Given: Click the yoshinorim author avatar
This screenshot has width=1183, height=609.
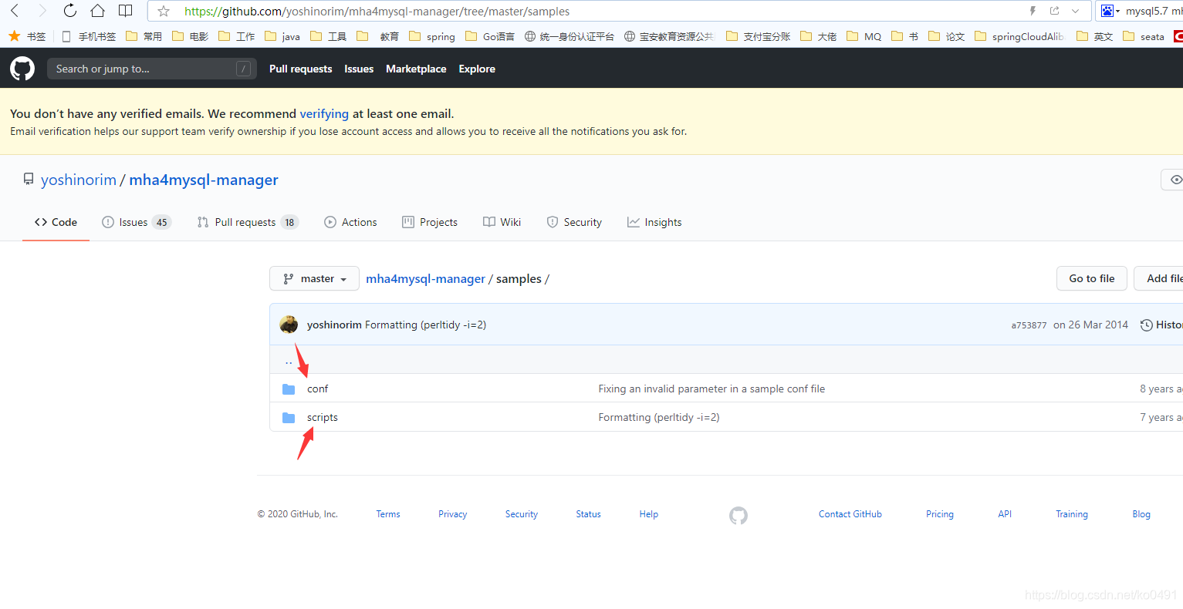Looking at the screenshot, I should click(289, 325).
